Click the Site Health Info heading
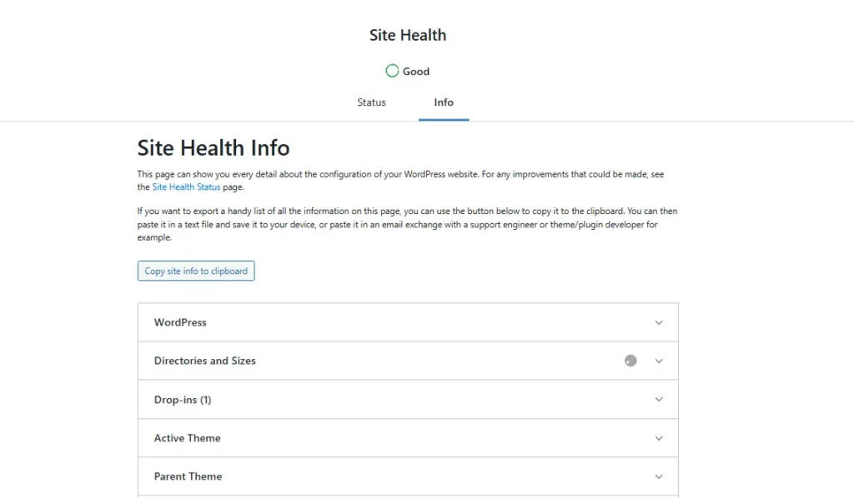Image resolution: width=854 pixels, height=498 pixels. coord(213,148)
